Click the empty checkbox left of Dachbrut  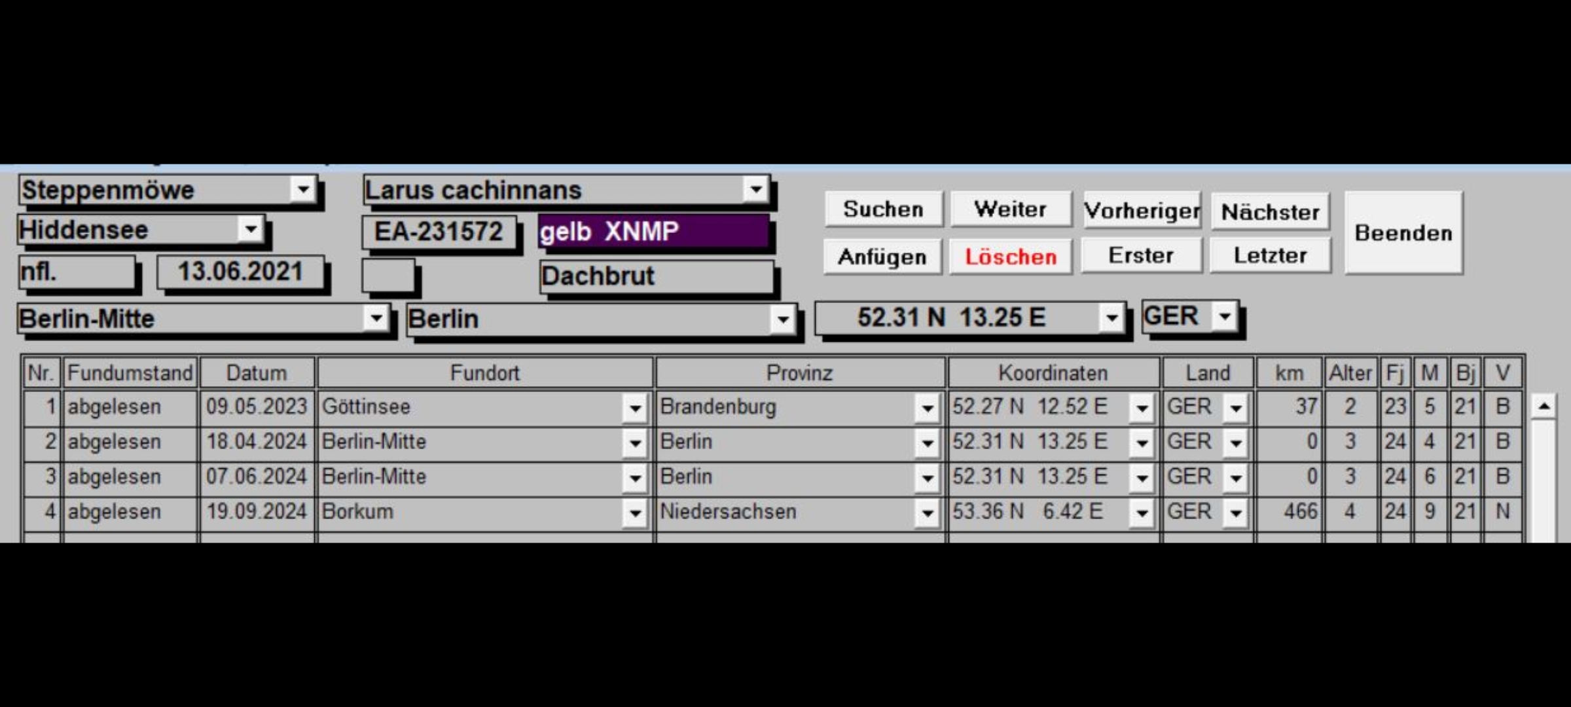388,276
